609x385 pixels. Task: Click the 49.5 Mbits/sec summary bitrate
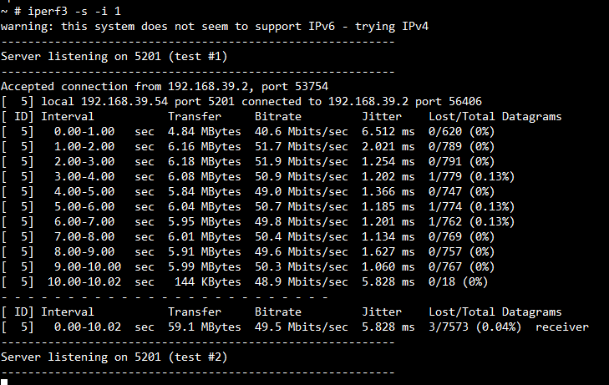pyautogui.click(x=301, y=327)
